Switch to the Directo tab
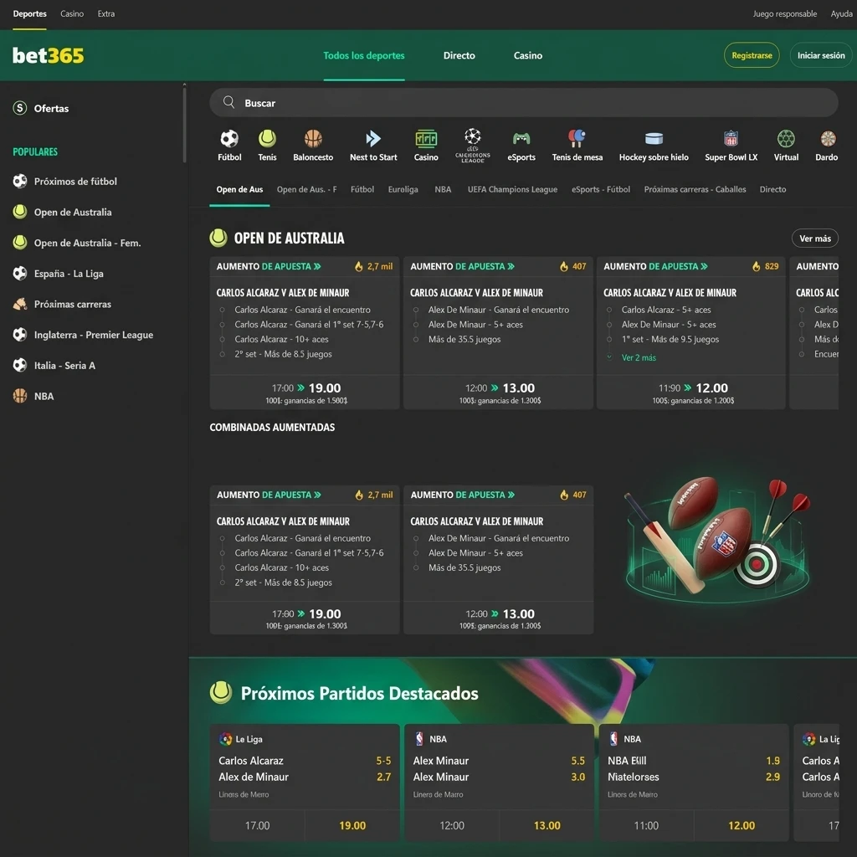 point(459,55)
